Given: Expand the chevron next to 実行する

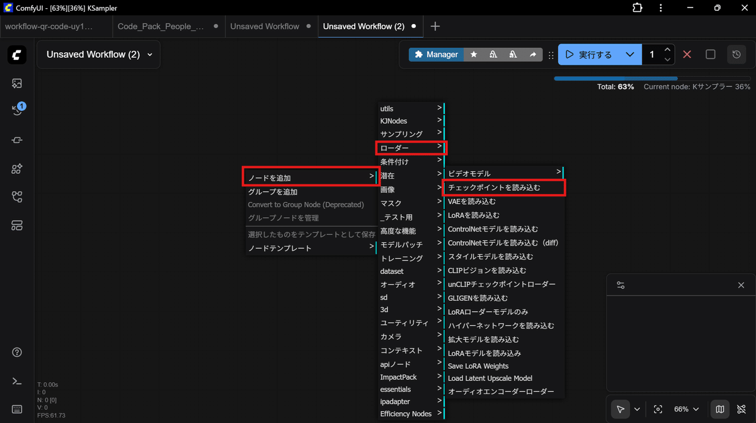Looking at the screenshot, I should click(629, 54).
